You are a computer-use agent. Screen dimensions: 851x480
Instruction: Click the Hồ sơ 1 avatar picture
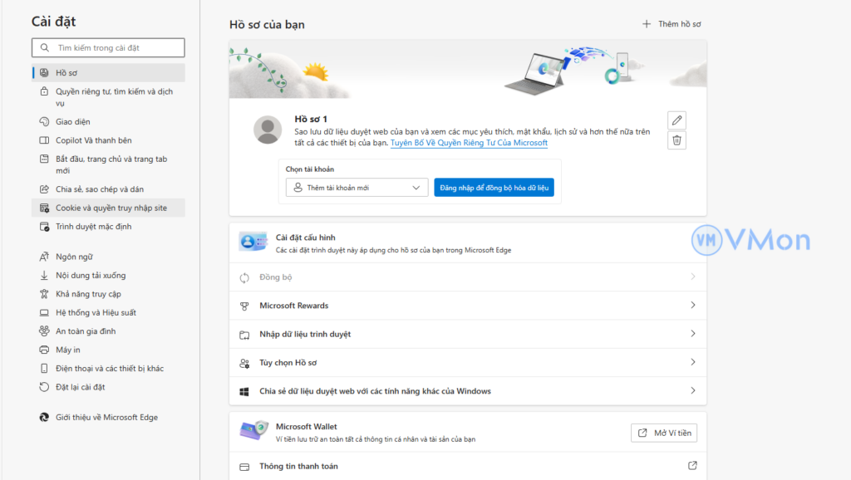(x=268, y=130)
